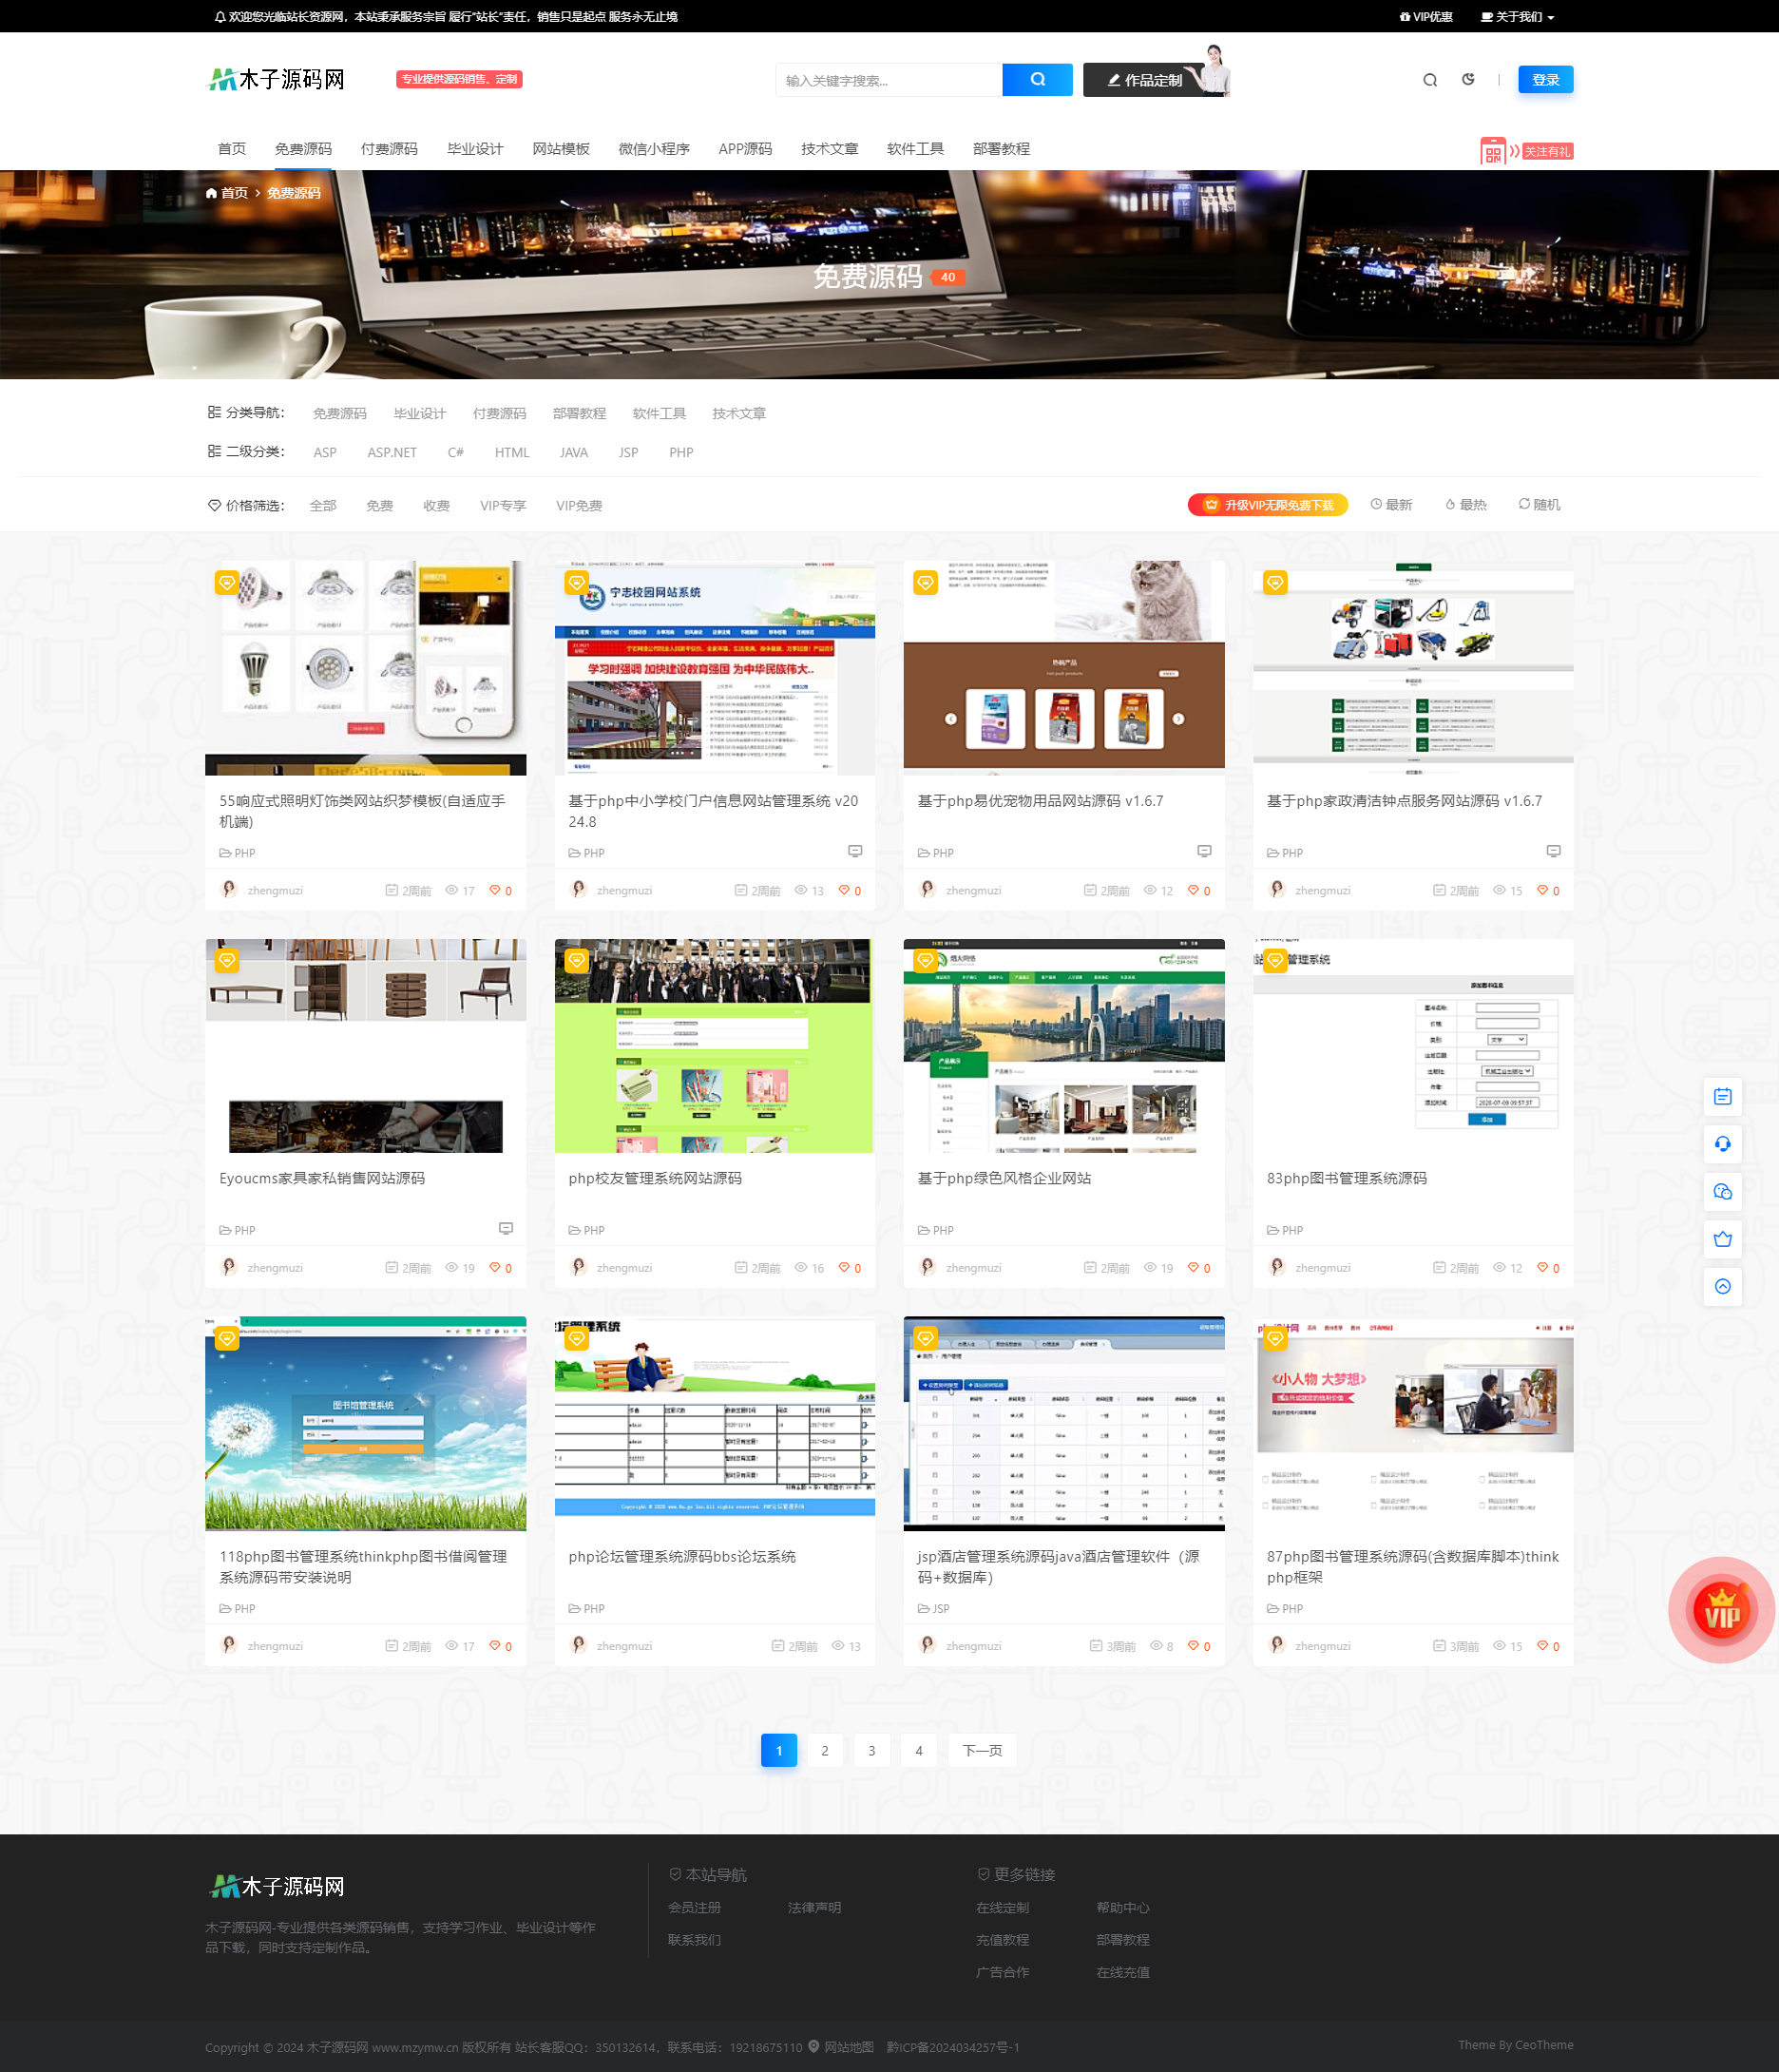Viewport: 1779px width, 2072px height.
Task: Open the header magnifier search icon
Action: [x=1430, y=80]
